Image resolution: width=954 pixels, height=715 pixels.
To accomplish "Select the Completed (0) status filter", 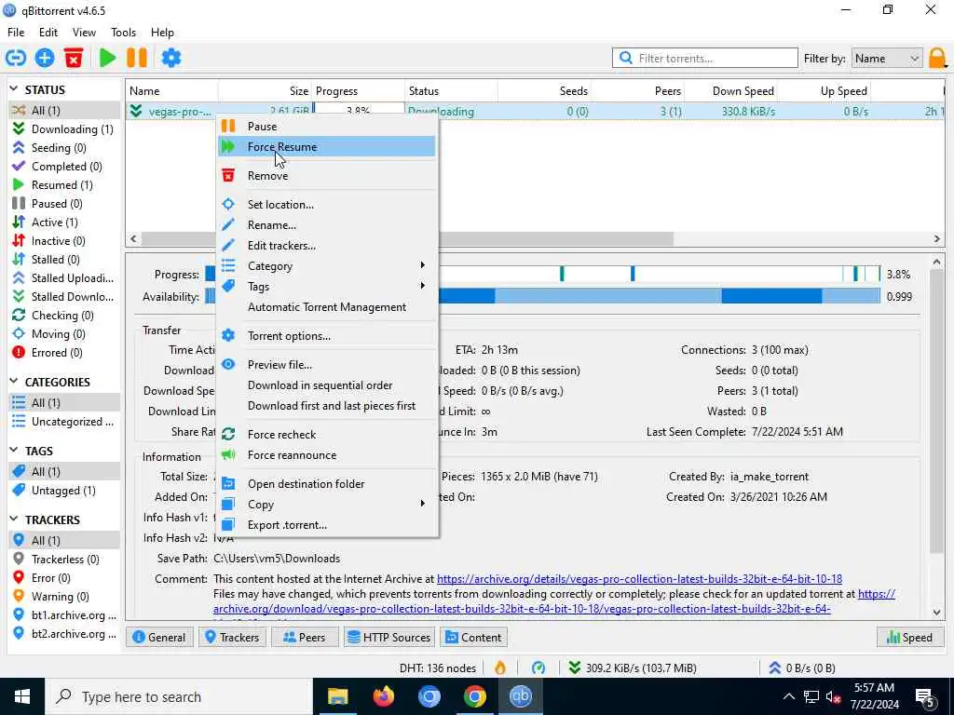I will (x=64, y=166).
